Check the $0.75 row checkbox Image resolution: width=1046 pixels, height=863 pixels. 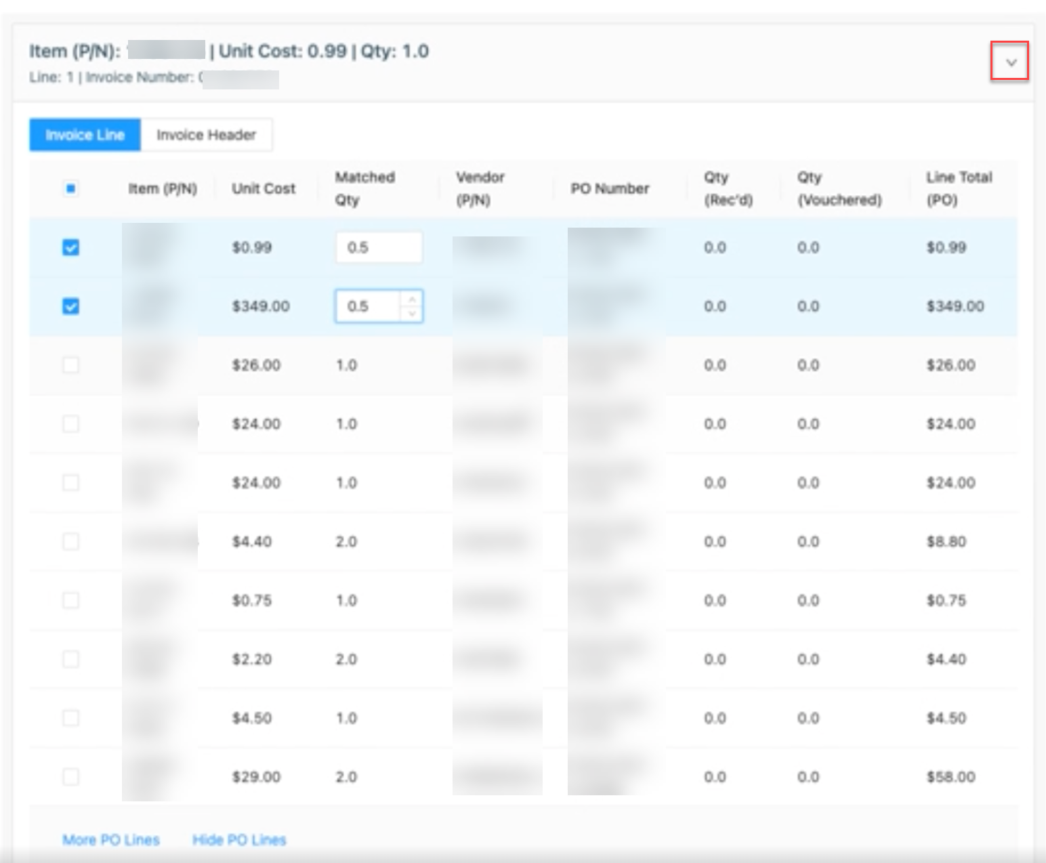point(70,600)
